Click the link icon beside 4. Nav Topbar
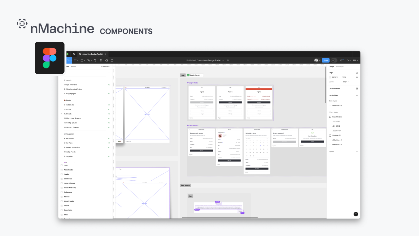Viewport: 419px width, 236px height. pos(109,138)
